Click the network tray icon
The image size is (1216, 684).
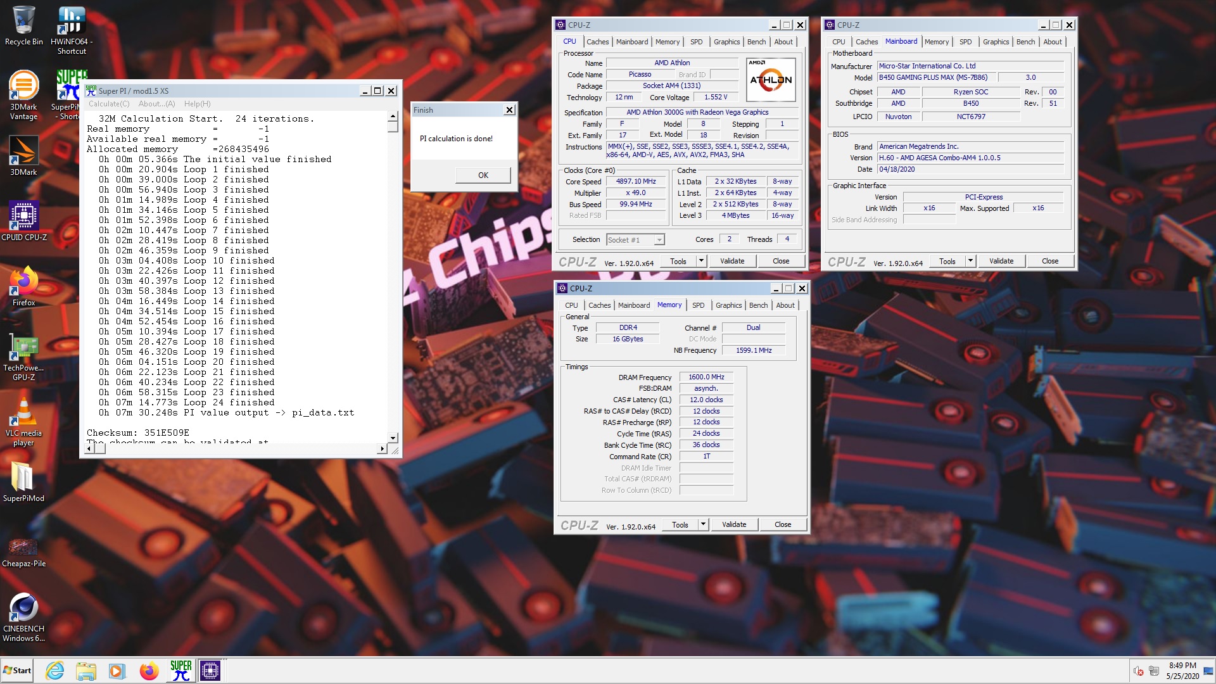click(1154, 671)
